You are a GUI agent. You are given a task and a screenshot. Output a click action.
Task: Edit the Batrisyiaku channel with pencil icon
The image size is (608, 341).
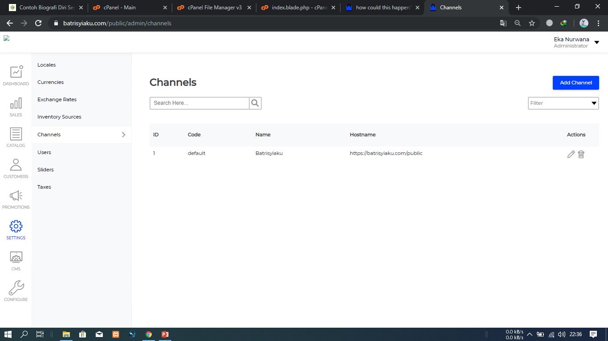(571, 154)
